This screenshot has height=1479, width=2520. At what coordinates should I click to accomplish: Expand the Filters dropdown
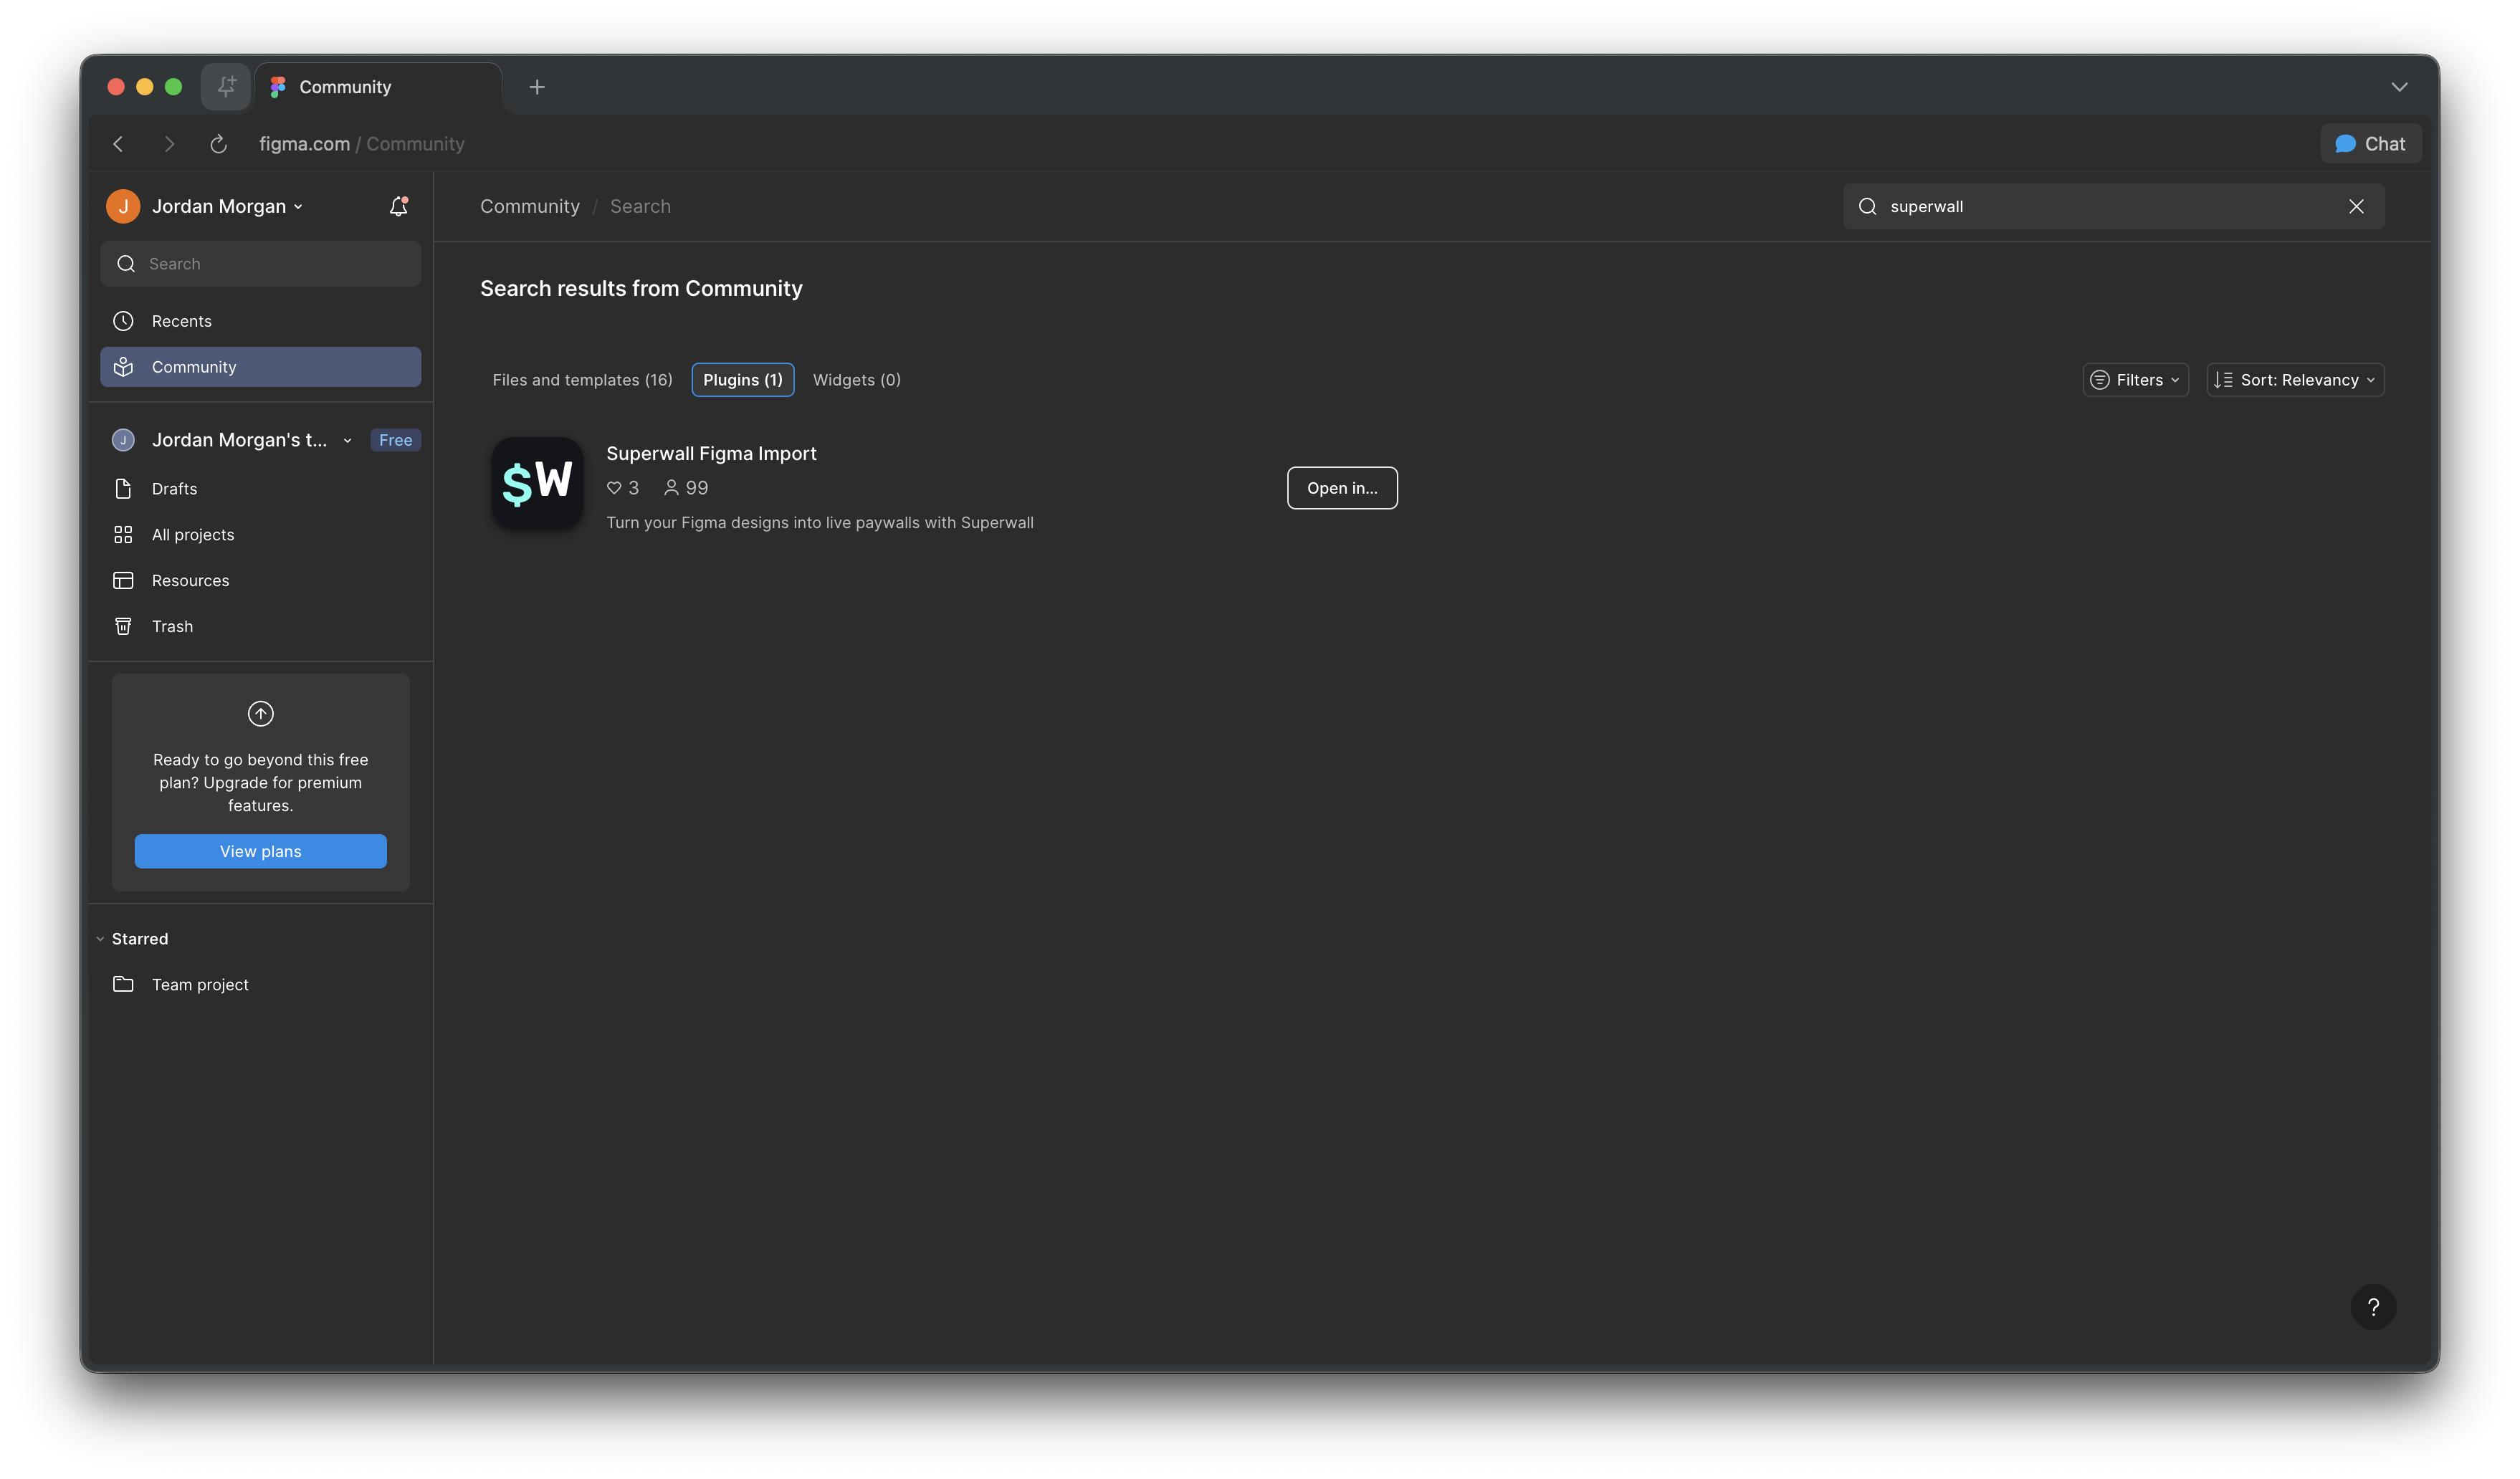2135,380
